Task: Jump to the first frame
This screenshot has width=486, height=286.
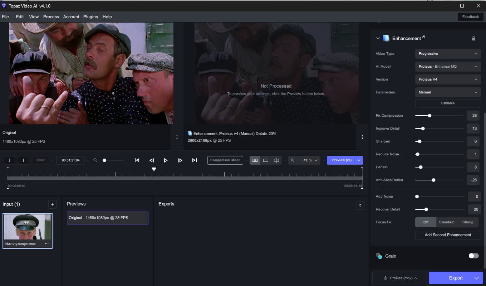Action: [x=137, y=160]
